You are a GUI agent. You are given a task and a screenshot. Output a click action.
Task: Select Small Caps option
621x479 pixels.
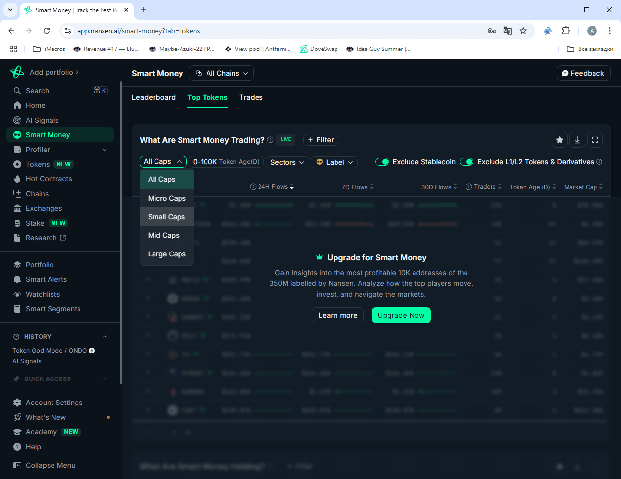[167, 217]
